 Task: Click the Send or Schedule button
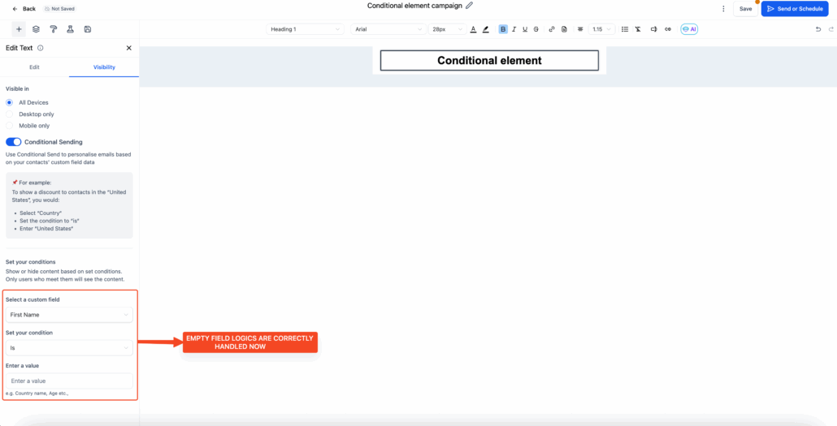[794, 8]
